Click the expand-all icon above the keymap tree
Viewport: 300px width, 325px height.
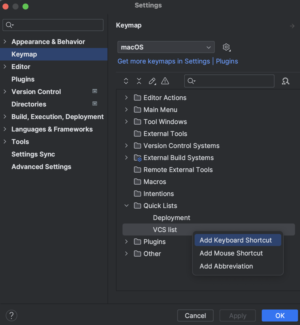coord(126,81)
